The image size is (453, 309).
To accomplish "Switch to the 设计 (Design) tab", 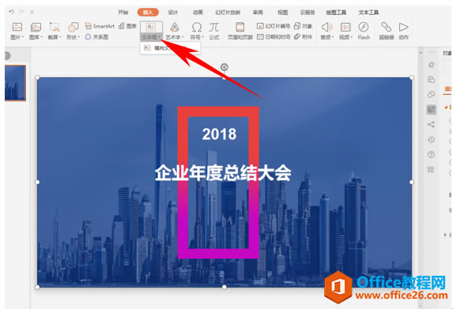I will (x=173, y=12).
